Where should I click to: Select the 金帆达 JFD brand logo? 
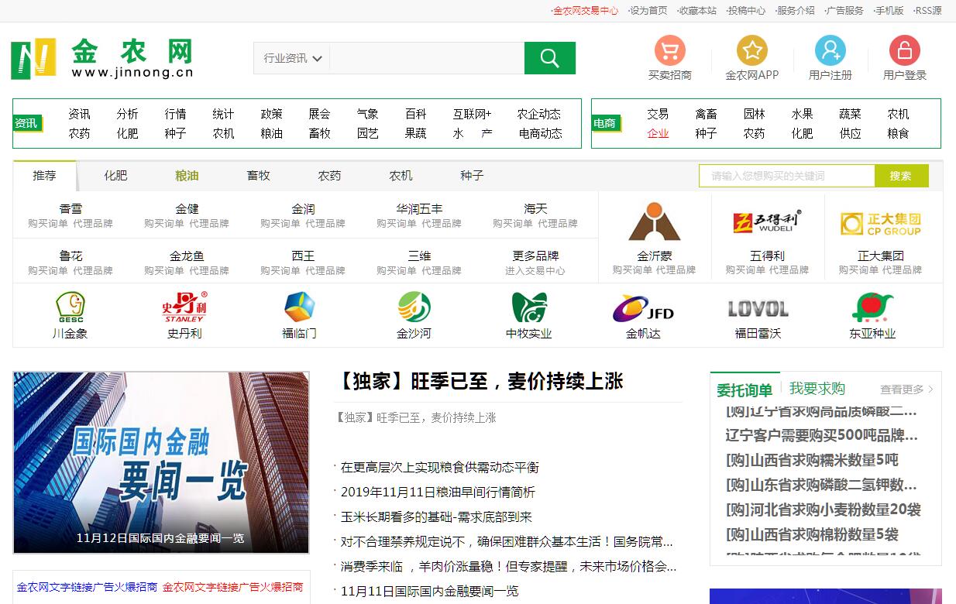[643, 308]
